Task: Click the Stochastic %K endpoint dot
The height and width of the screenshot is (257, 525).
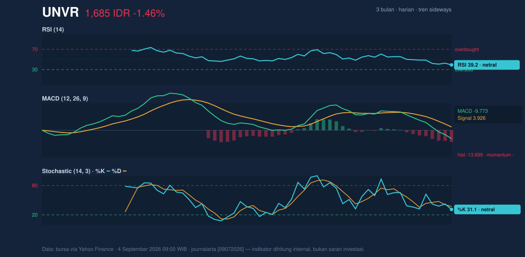Action: coord(451,209)
